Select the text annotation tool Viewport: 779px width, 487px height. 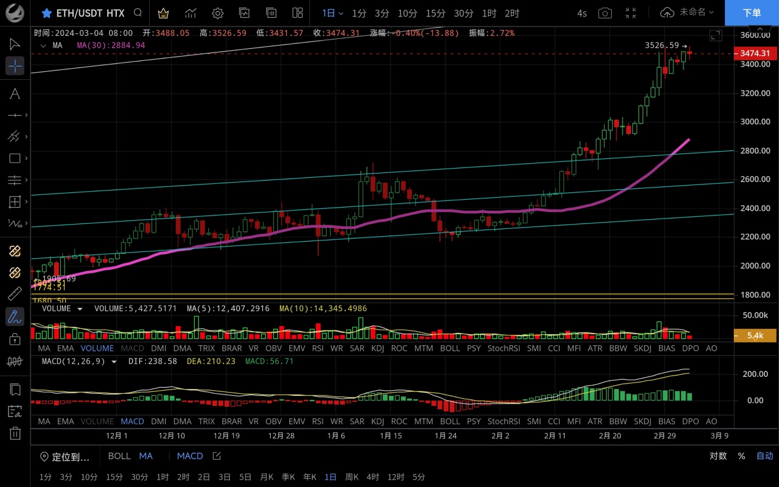(x=15, y=93)
